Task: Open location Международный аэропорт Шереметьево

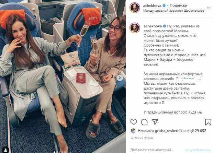Action: 174,11
